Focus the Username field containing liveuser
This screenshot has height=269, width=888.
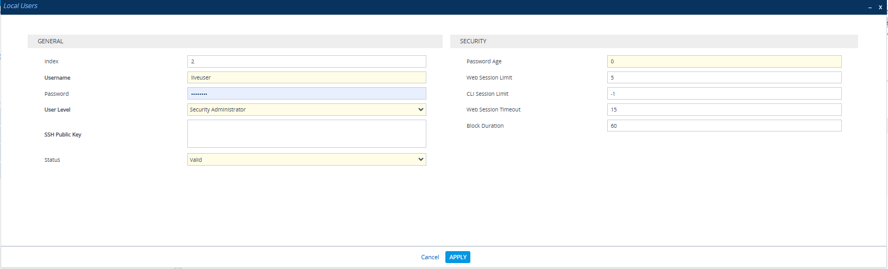306,77
